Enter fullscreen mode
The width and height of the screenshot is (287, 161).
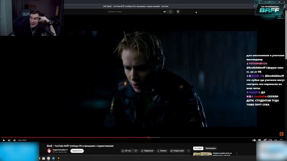pos(281,140)
